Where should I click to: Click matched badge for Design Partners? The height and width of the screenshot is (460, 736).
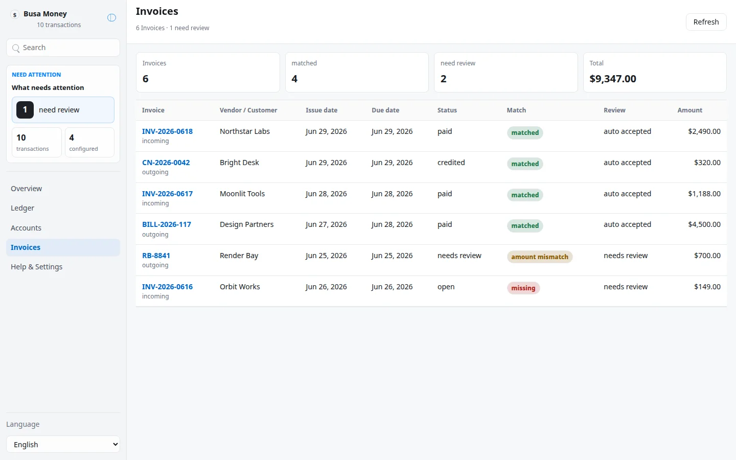point(525,226)
